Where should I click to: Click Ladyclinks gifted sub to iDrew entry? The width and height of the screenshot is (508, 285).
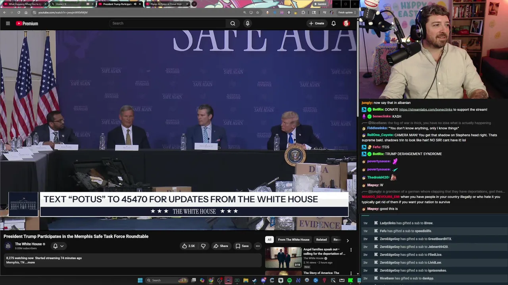click(406, 223)
